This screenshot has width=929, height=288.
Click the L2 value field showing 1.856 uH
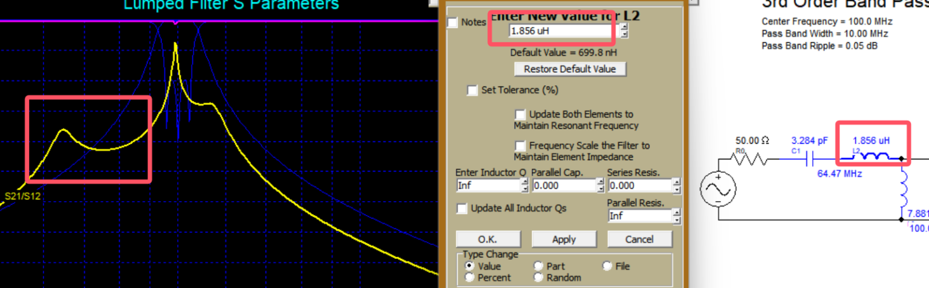pos(559,31)
